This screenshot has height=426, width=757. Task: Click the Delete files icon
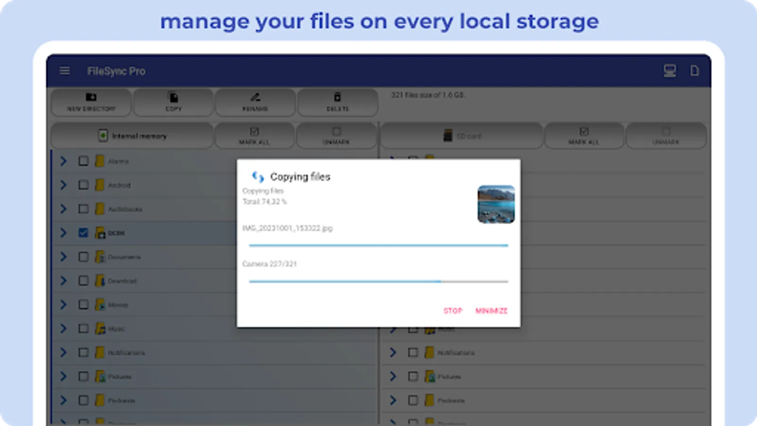pyautogui.click(x=337, y=102)
